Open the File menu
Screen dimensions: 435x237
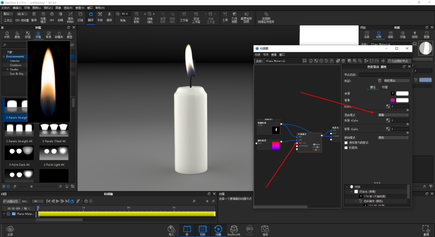(6, 8)
